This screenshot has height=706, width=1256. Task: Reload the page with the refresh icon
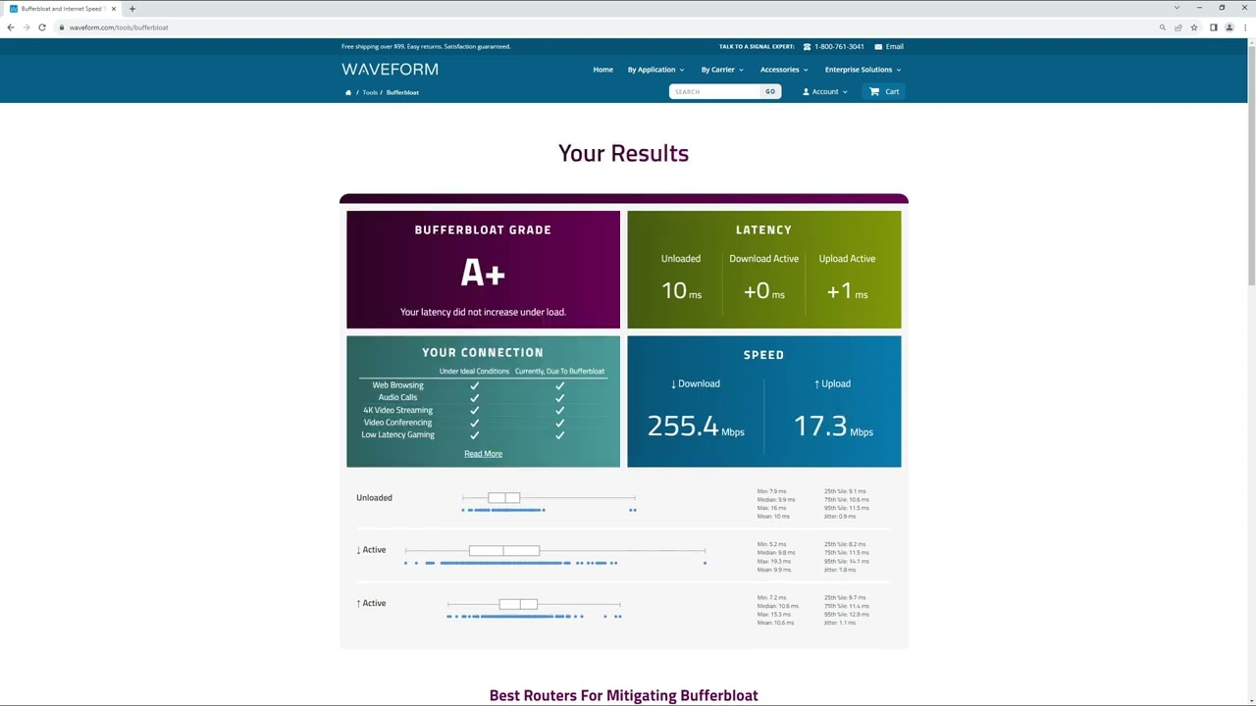point(42,27)
